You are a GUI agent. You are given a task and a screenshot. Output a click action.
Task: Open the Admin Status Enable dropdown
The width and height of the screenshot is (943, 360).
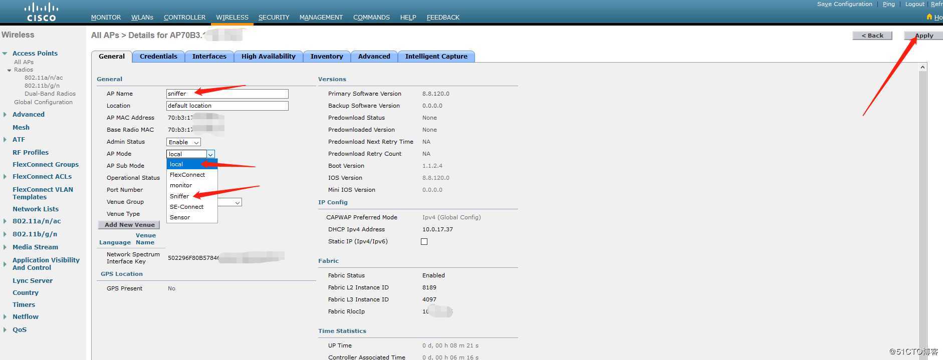183,142
